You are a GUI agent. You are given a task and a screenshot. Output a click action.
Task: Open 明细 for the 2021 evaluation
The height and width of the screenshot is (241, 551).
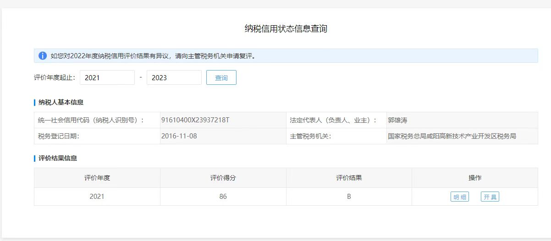click(459, 197)
